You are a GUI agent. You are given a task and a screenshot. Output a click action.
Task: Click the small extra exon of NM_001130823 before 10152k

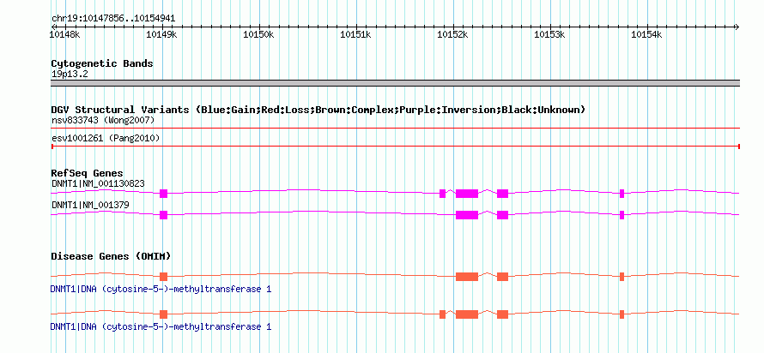pos(442,194)
